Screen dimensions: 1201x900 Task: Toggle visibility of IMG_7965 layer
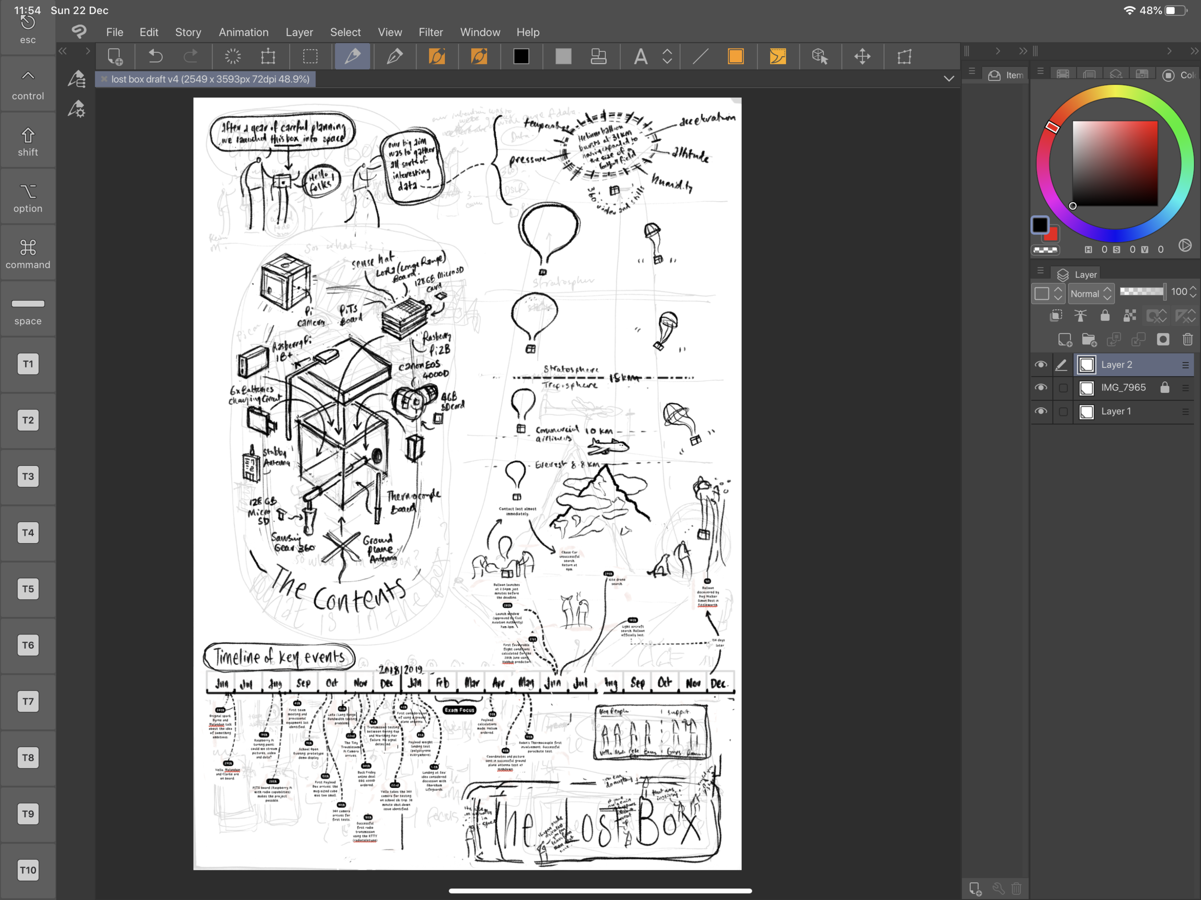[1040, 388]
